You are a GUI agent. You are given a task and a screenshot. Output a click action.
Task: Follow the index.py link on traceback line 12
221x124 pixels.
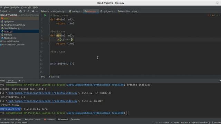[x=42, y=93]
